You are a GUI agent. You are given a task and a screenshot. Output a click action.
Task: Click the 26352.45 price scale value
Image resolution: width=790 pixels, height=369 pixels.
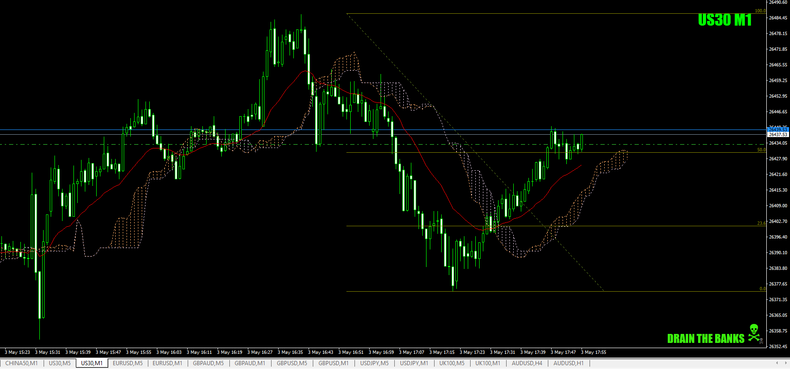[778, 347]
